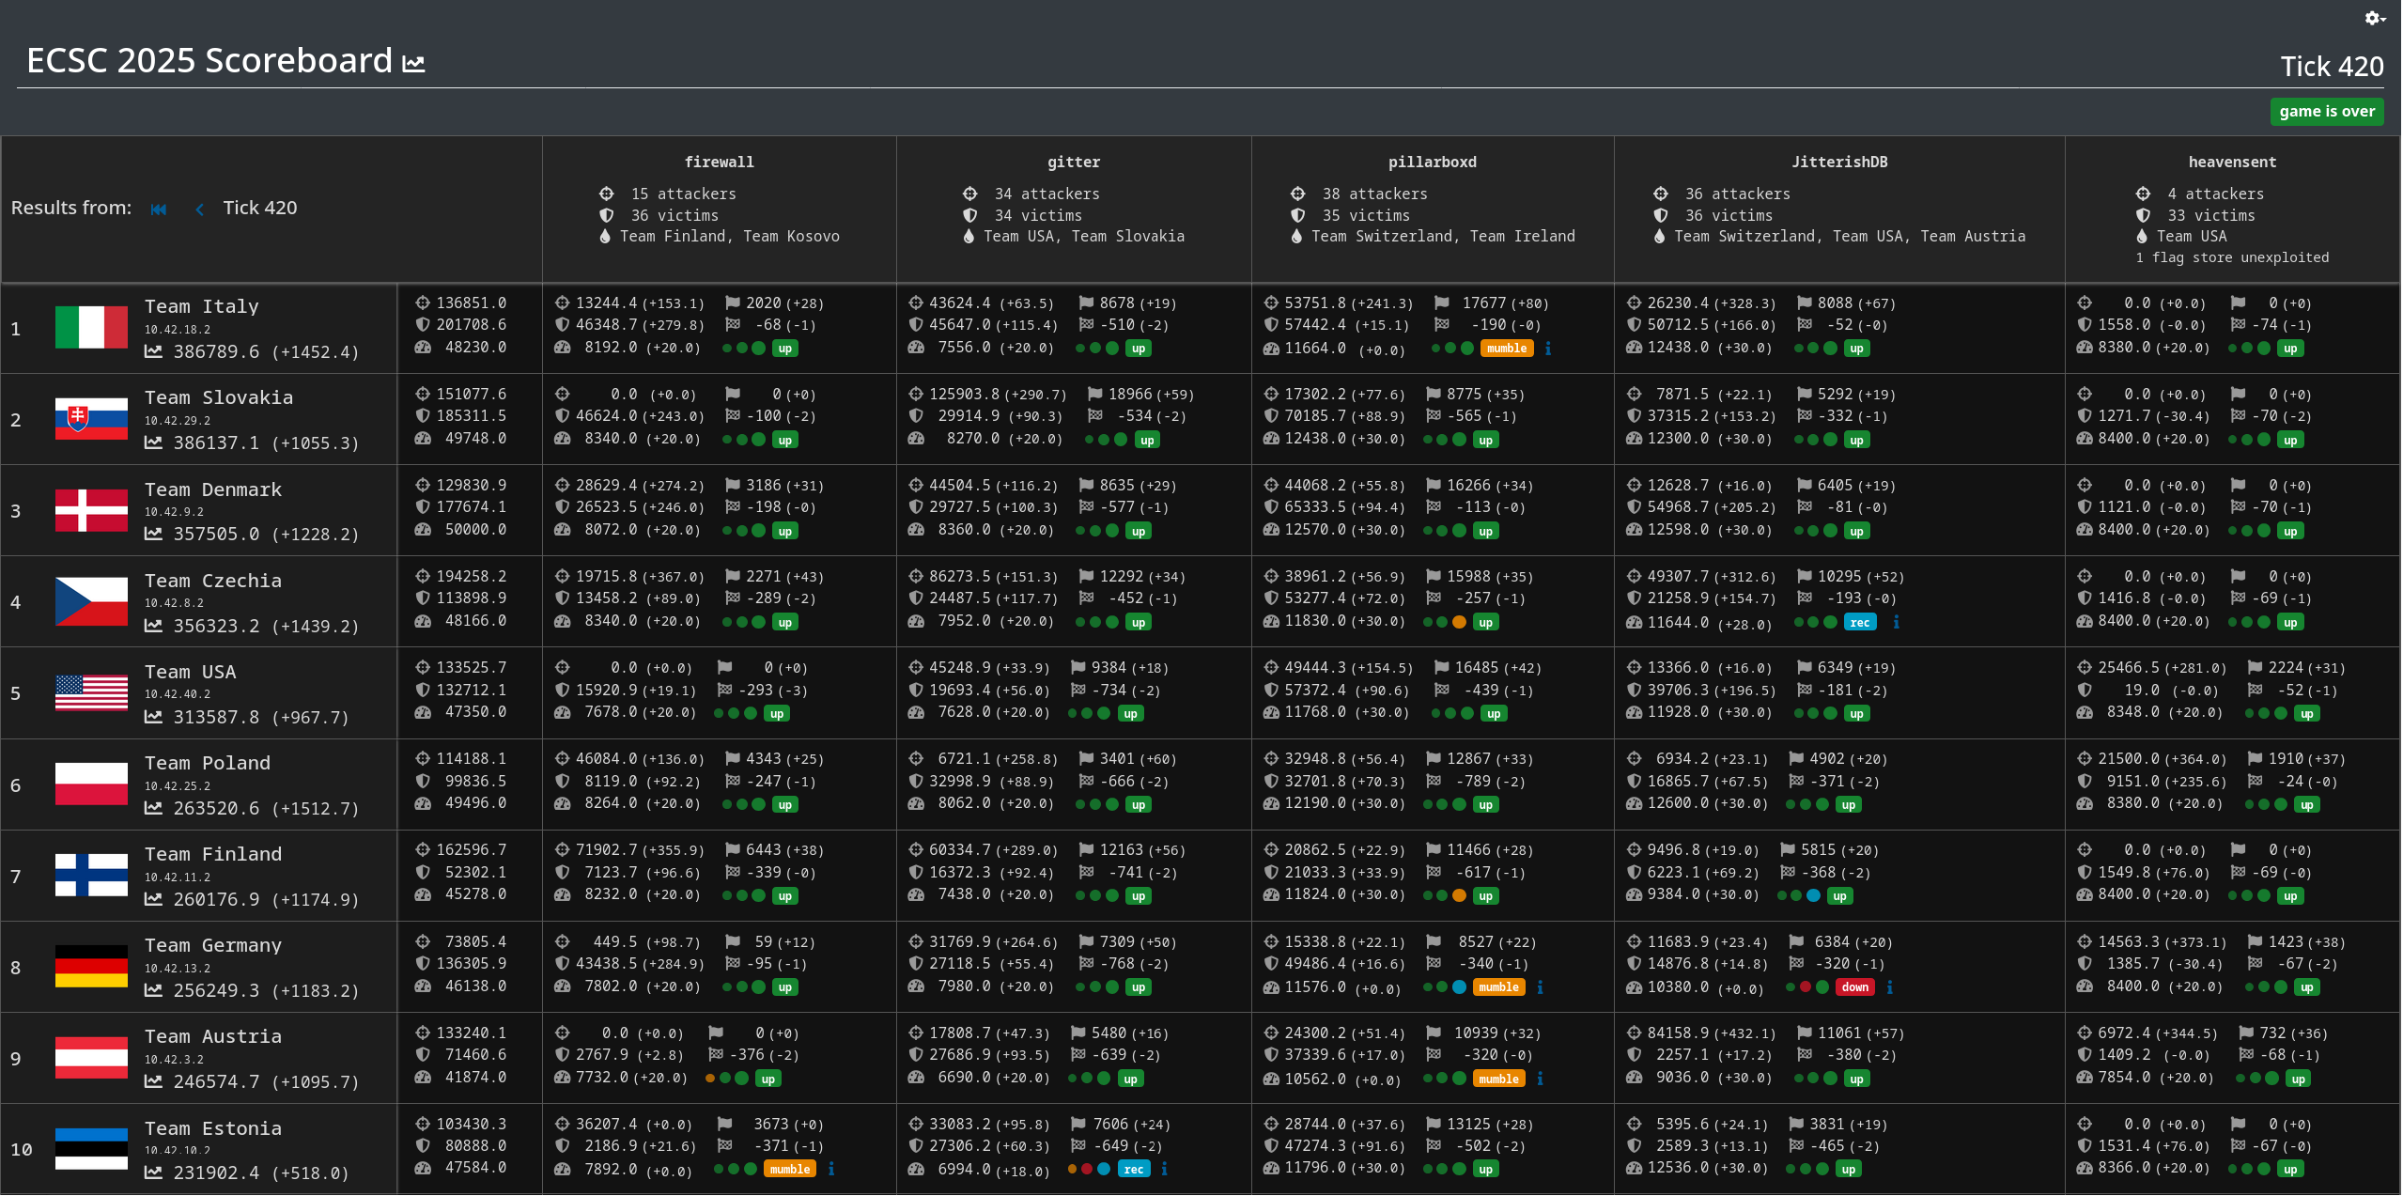Click the Team Italy flag

pos(91,328)
